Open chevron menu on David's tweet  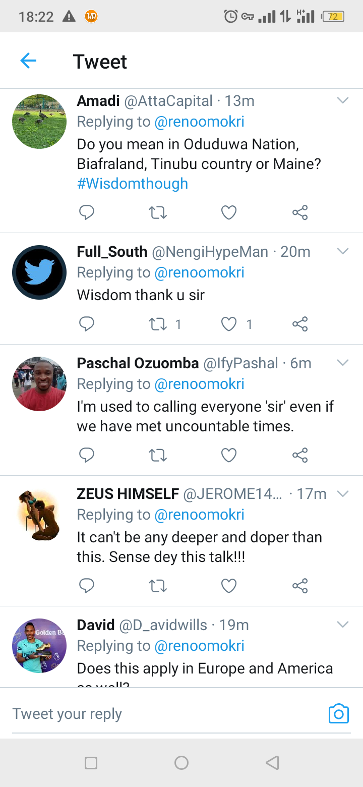click(343, 625)
